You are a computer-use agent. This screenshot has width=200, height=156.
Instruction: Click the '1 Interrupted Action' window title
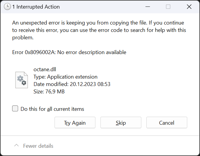click(x=36, y=7)
